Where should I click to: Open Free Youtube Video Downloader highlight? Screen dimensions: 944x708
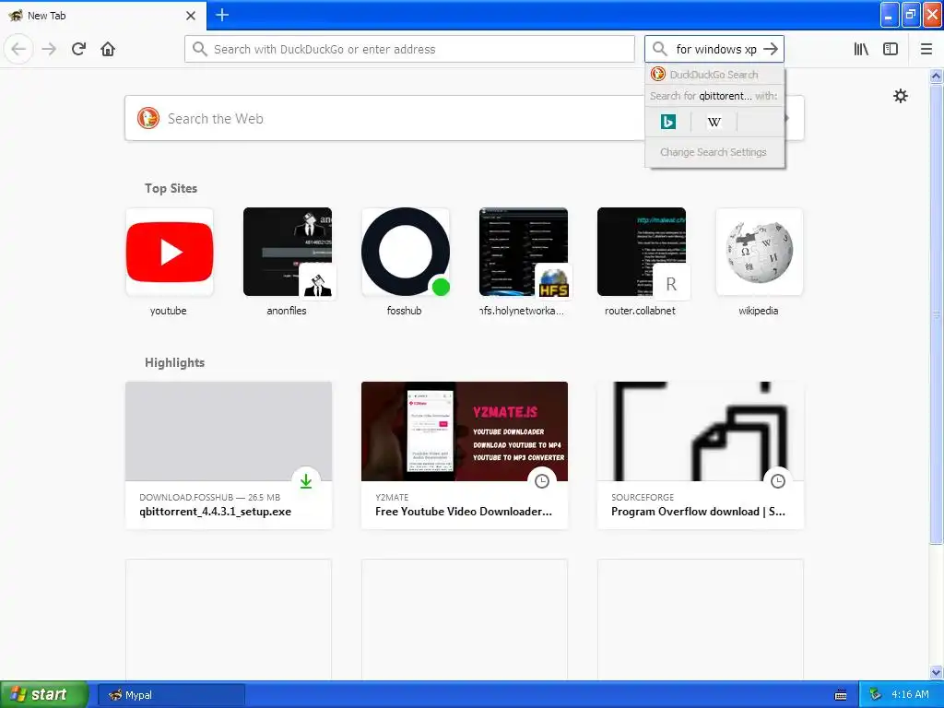[465, 455]
